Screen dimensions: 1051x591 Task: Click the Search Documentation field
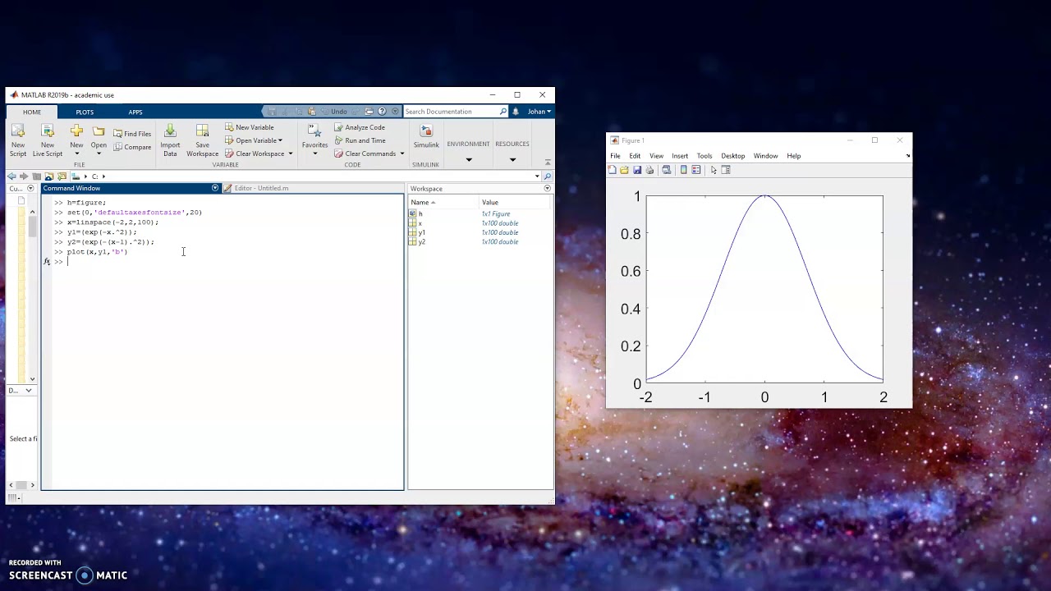(x=456, y=112)
